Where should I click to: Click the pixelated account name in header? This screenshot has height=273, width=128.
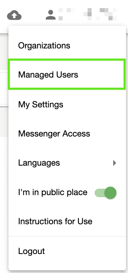pyautogui.click(x=88, y=14)
